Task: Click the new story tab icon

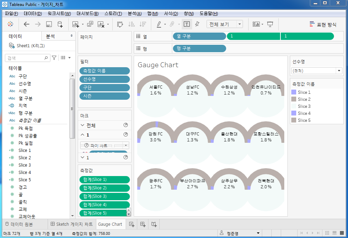Action: point(154,224)
